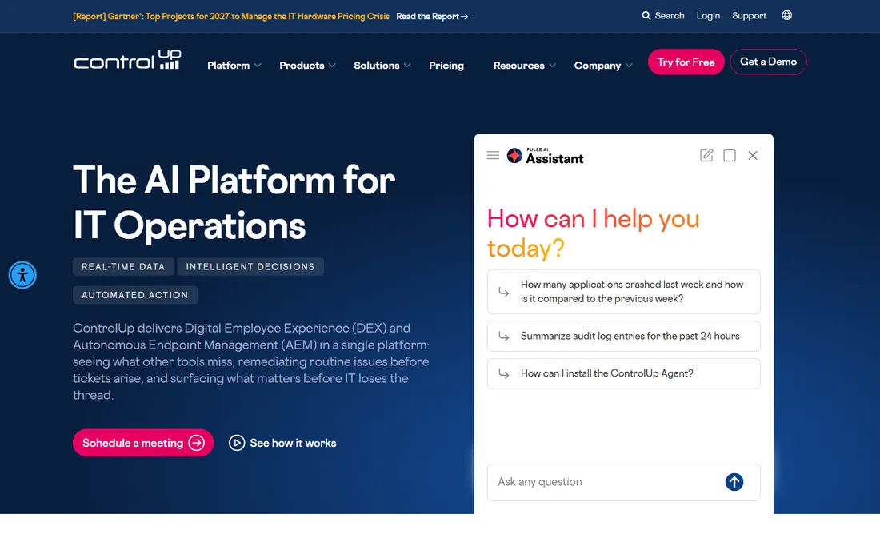
Task: Open the Company menu
Action: (x=597, y=66)
